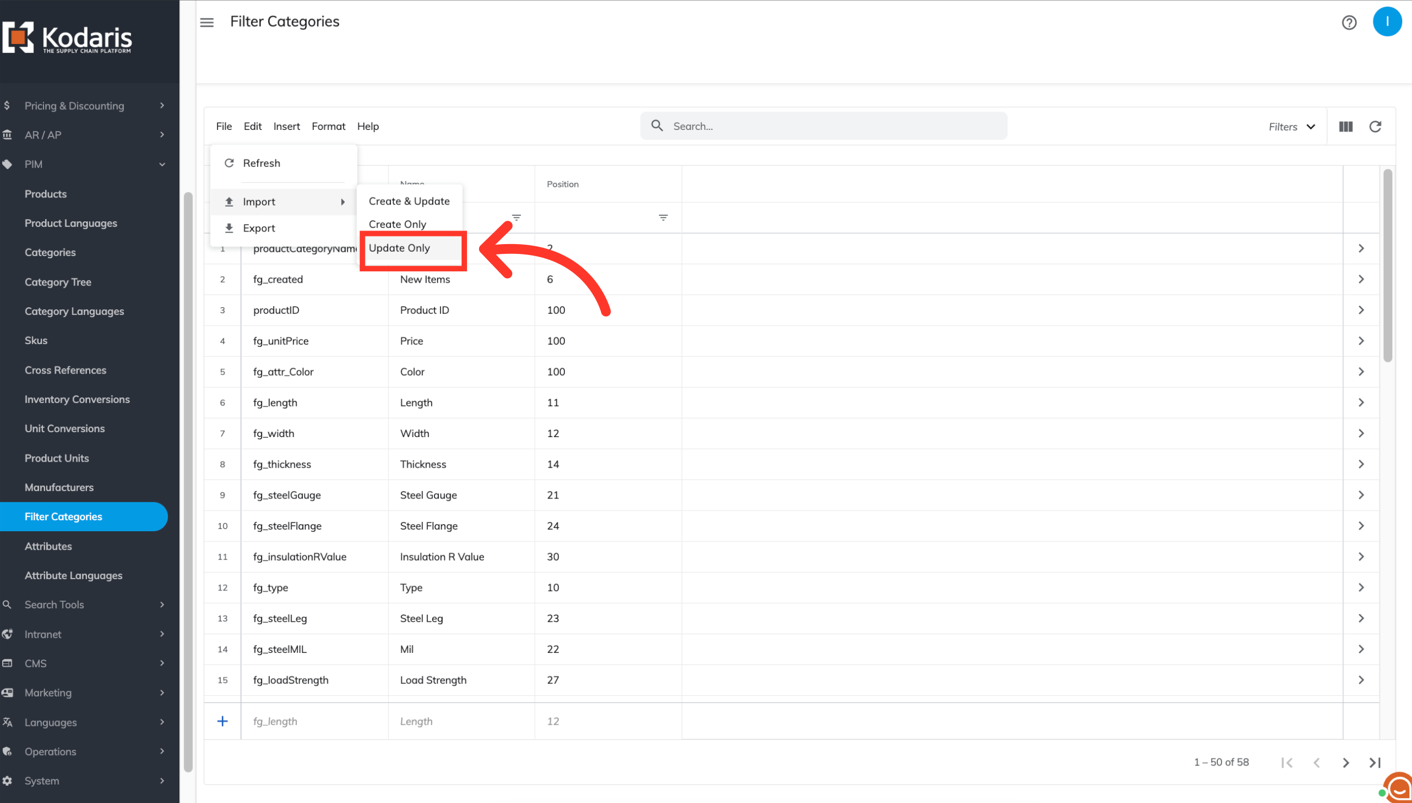Image resolution: width=1412 pixels, height=803 pixels.
Task: Choose Export from the File menu
Action: click(x=259, y=228)
